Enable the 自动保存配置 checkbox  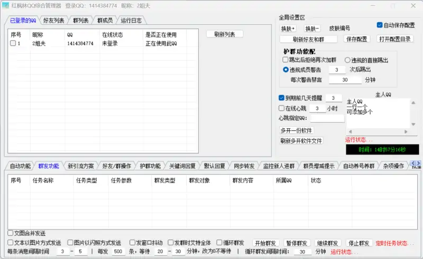click(x=380, y=25)
